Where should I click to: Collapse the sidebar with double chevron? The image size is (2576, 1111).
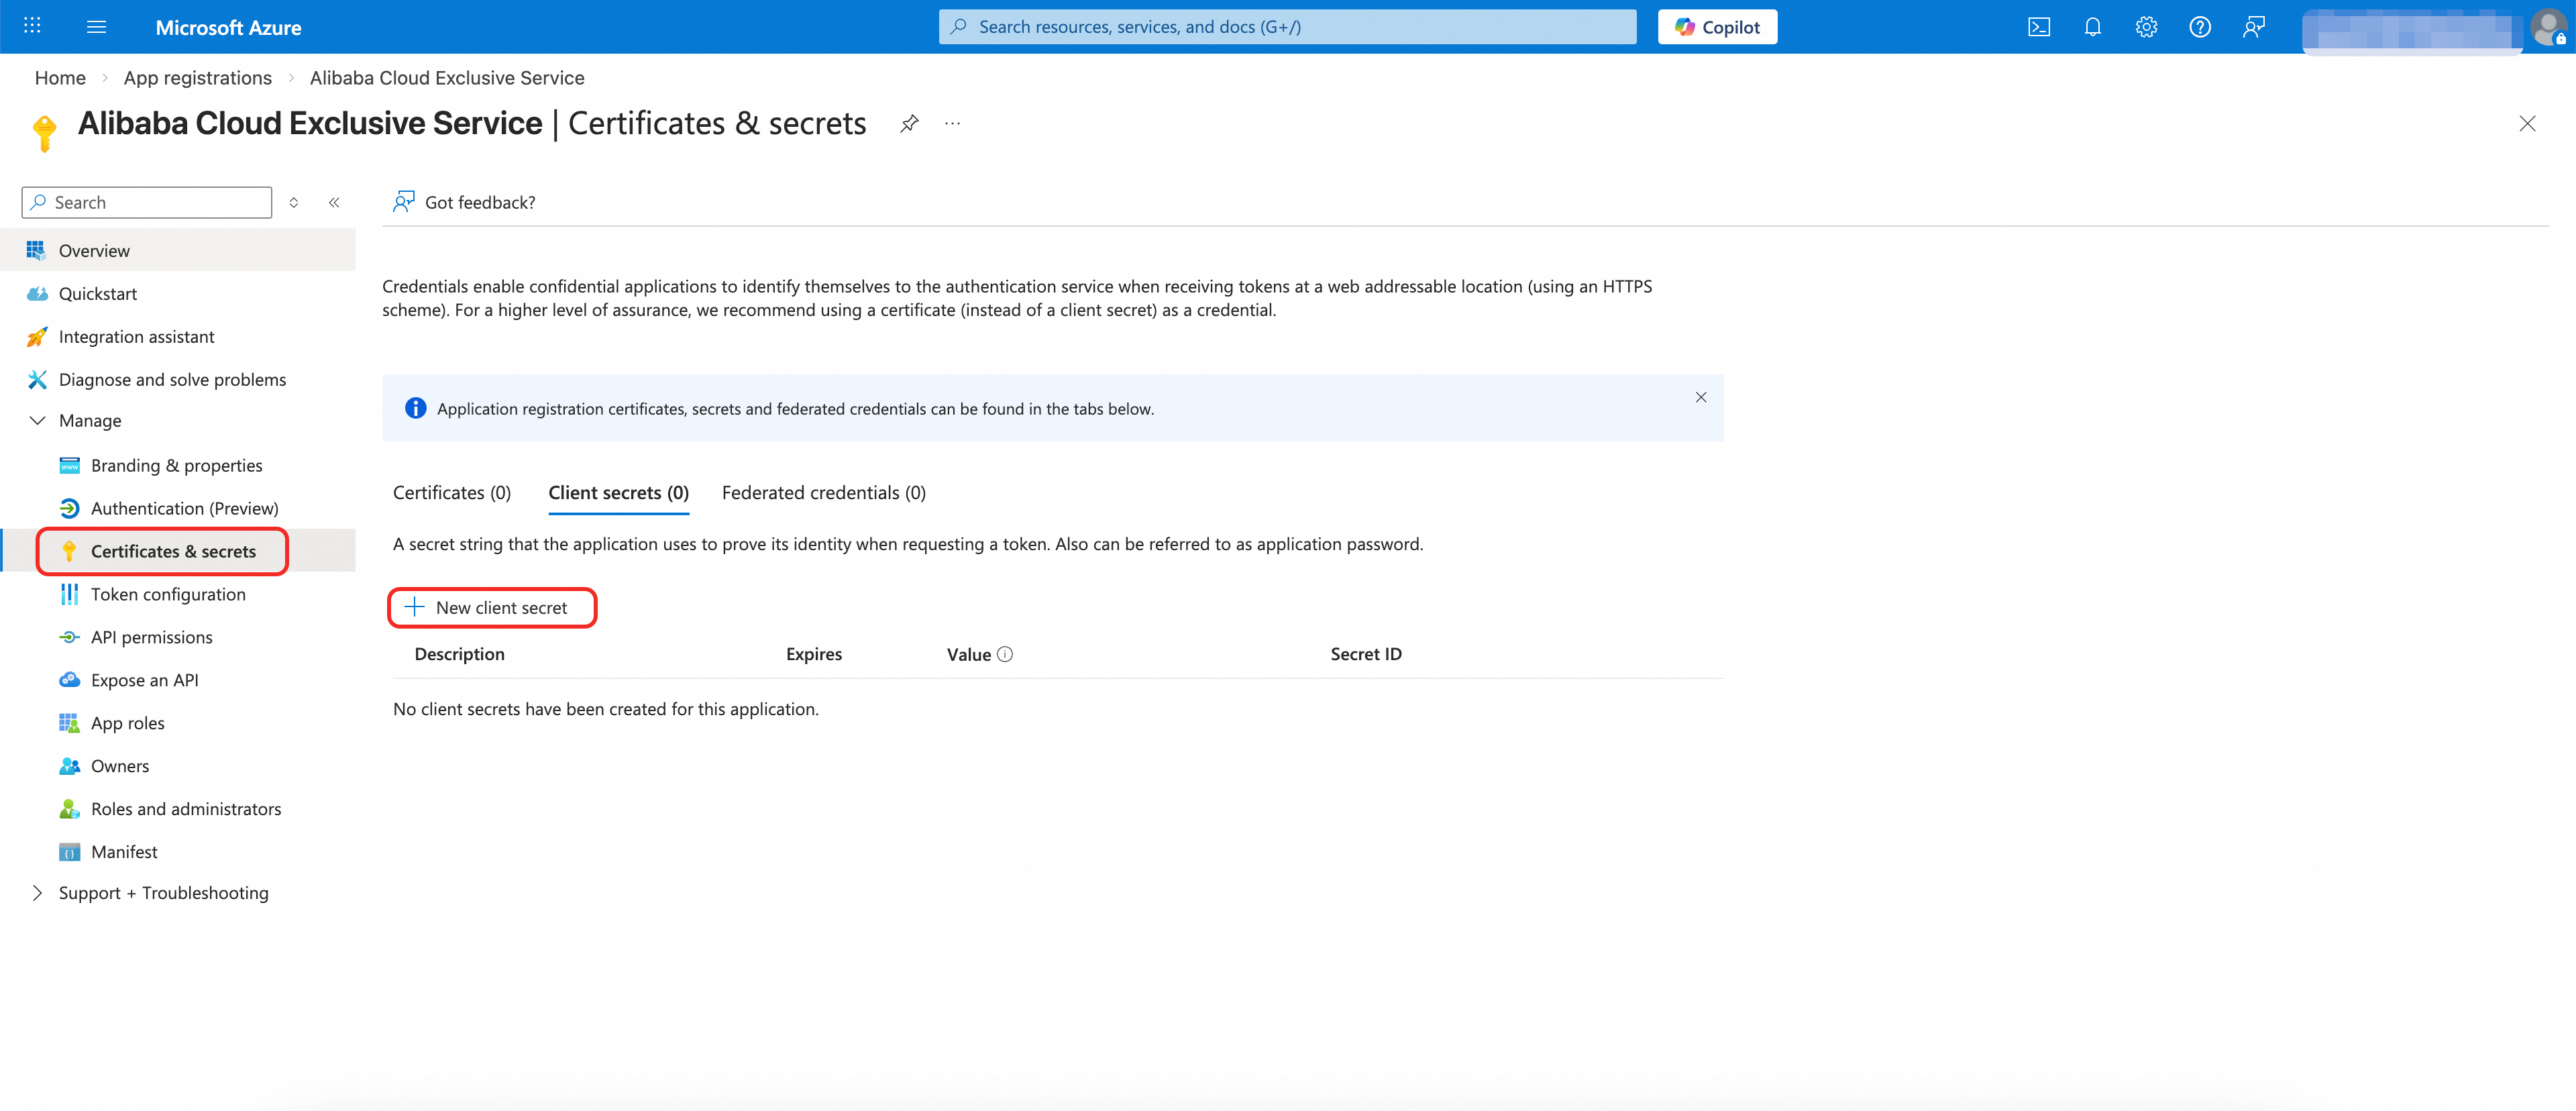pyautogui.click(x=334, y=202)
